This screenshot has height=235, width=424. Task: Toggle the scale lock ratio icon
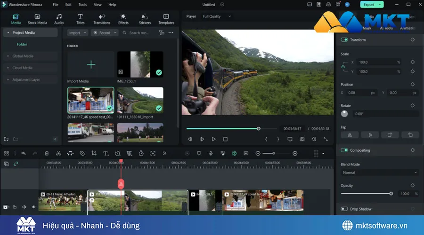coord(343,66)
